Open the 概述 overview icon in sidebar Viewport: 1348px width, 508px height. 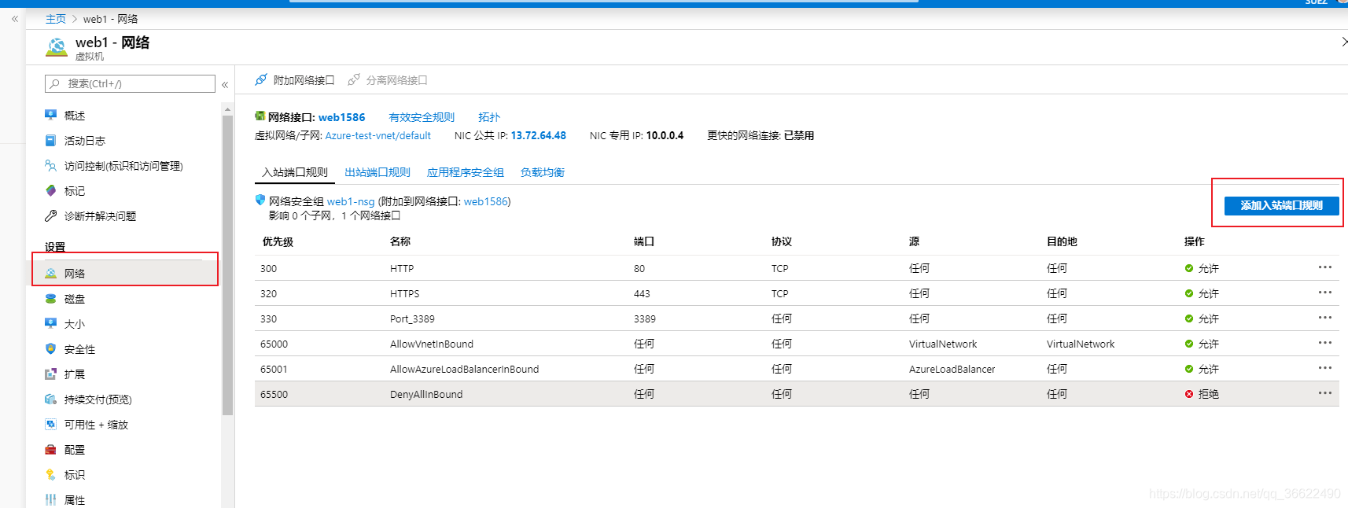pyautogui.click(x=51, y=115)
